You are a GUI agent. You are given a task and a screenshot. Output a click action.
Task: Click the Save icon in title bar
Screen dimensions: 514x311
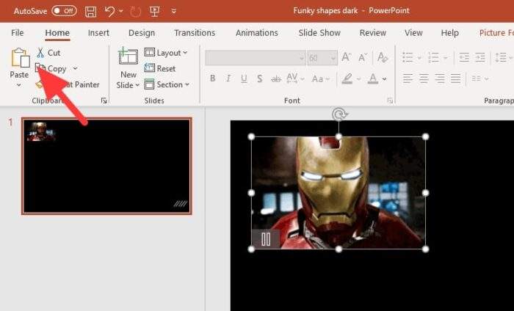[x=91, y=12]
